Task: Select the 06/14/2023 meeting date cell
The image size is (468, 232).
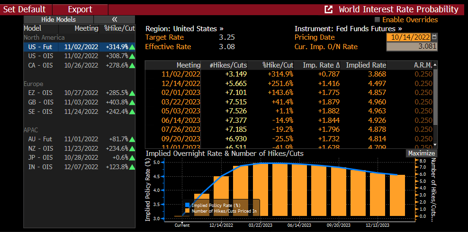Action: [181, 120]
